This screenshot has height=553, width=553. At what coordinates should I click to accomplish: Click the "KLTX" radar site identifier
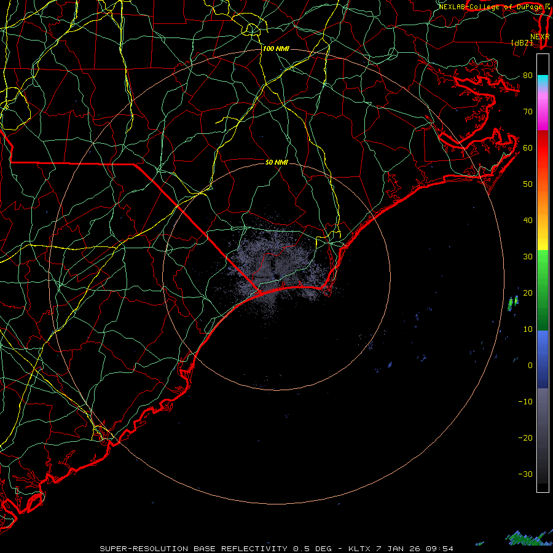359,549
